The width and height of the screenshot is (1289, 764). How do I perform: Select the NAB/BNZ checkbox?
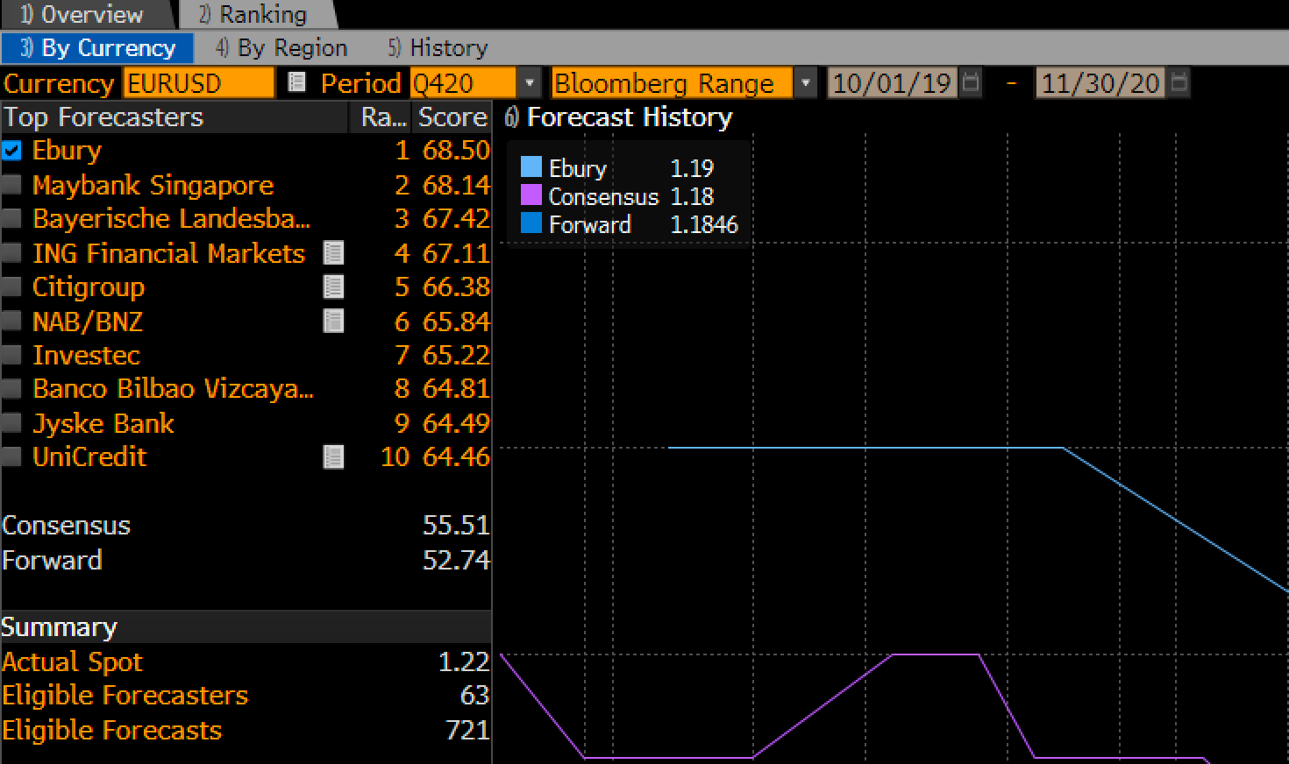(11, 322)
